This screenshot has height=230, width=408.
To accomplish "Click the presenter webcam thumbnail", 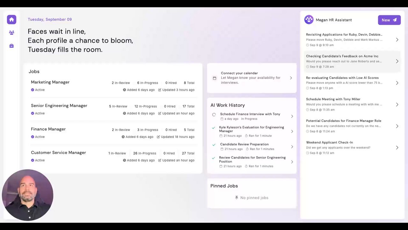I will click(x=27, y=195).
